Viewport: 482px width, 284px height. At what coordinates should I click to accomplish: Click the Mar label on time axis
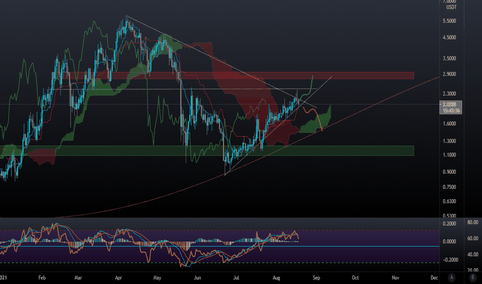tap(79, 278)
